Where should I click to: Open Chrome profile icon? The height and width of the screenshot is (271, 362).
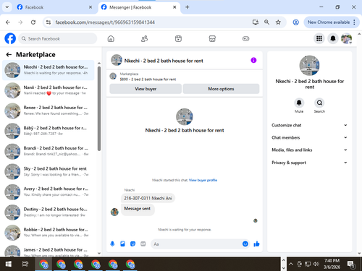click(x=295, y=22)
